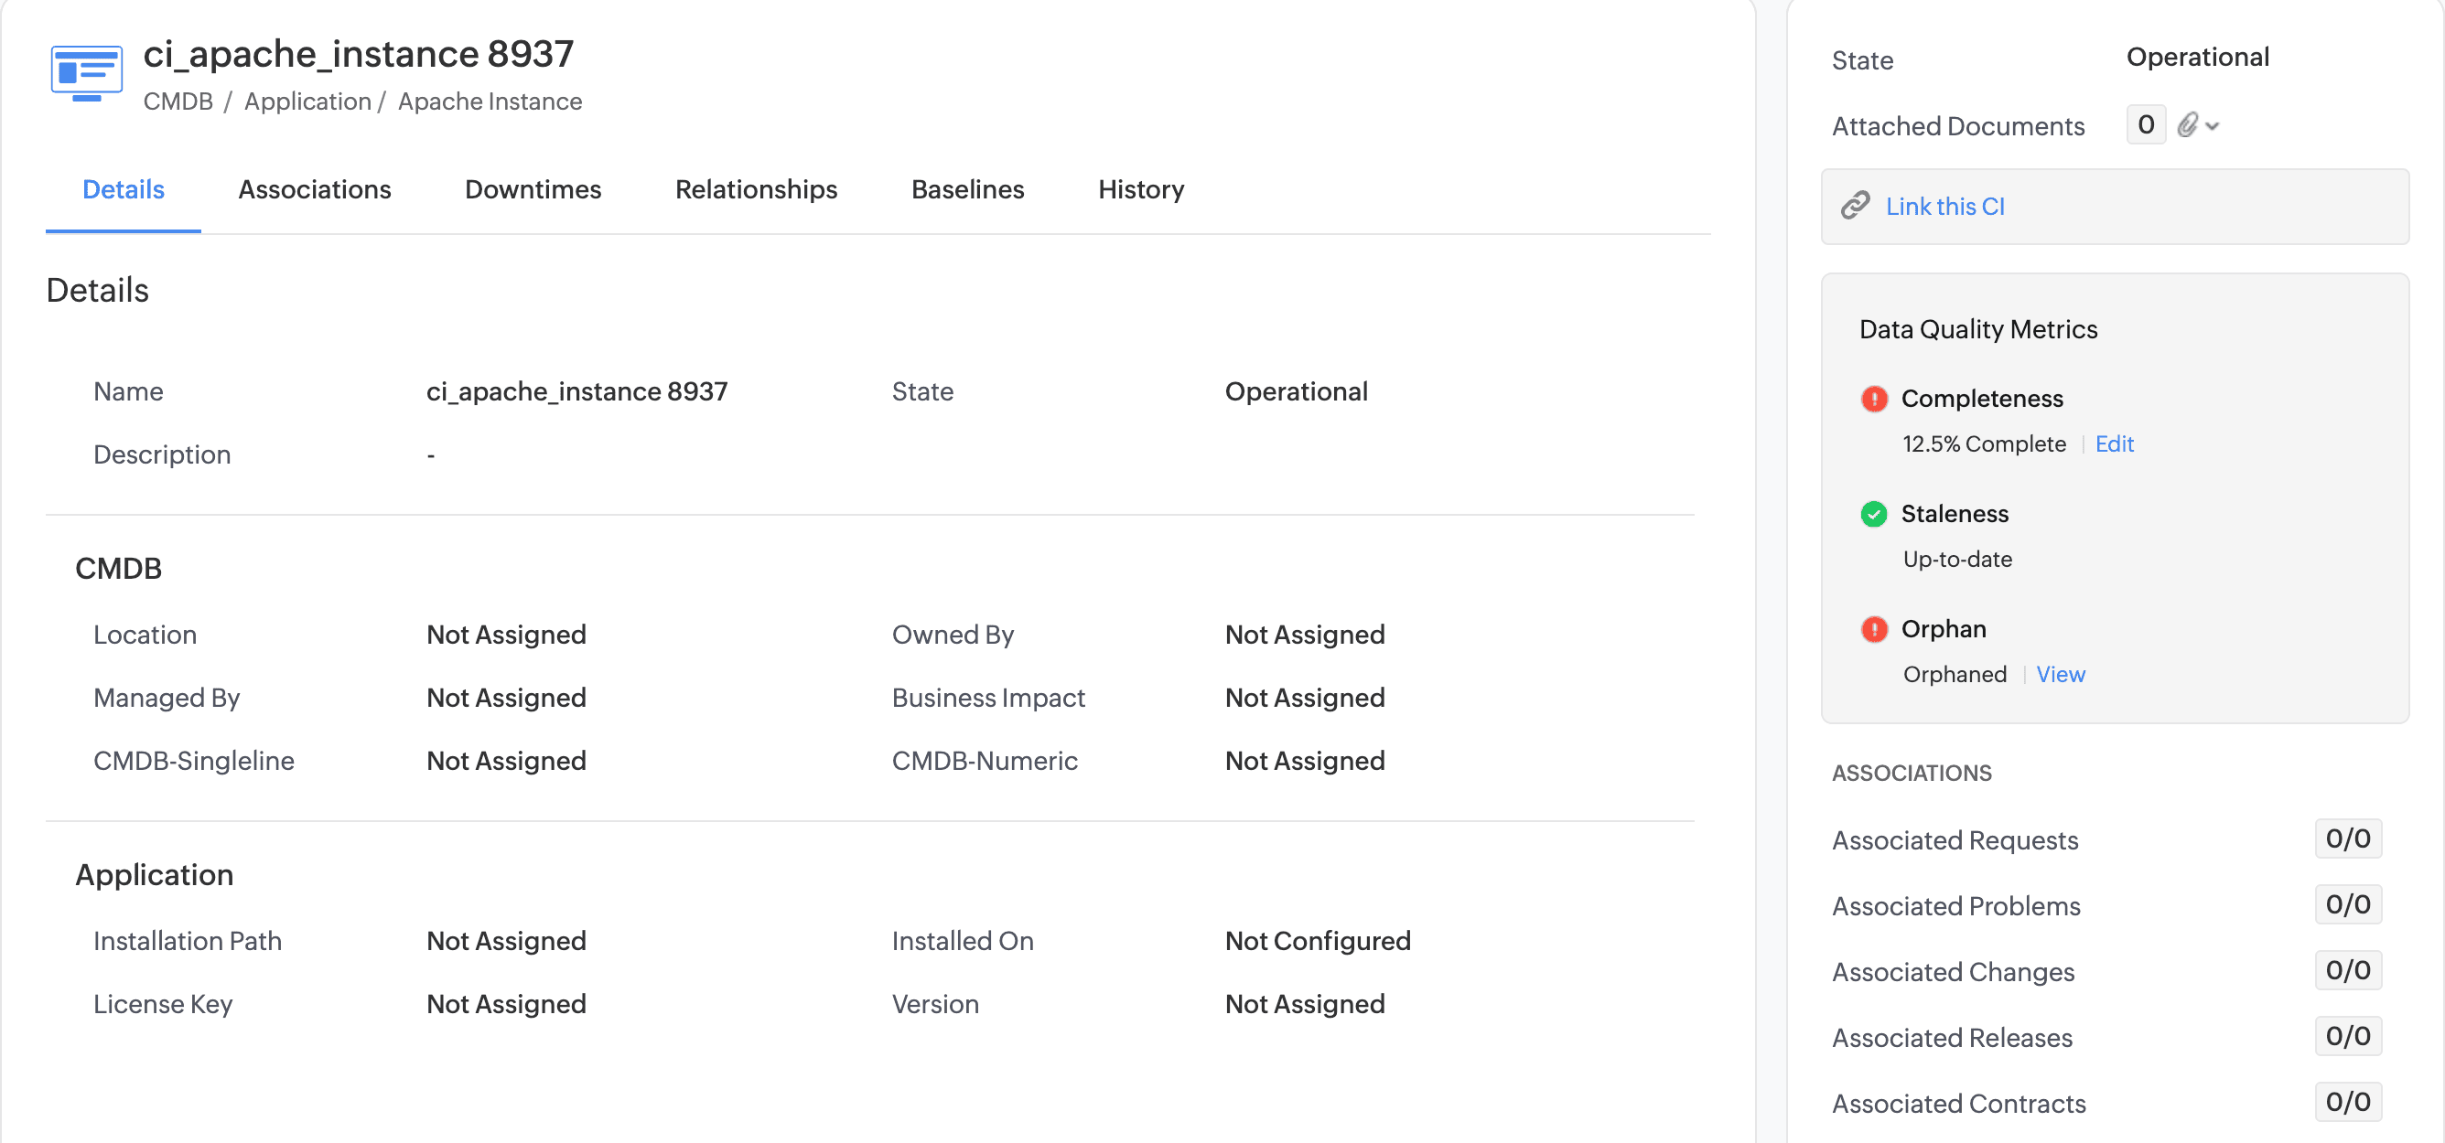Click the red Orphan alert icon
Screen dimensions: 2445x1143
pyautogui.click(x=1874, y=629)
